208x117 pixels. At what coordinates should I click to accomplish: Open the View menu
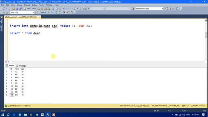pos(13,5)
